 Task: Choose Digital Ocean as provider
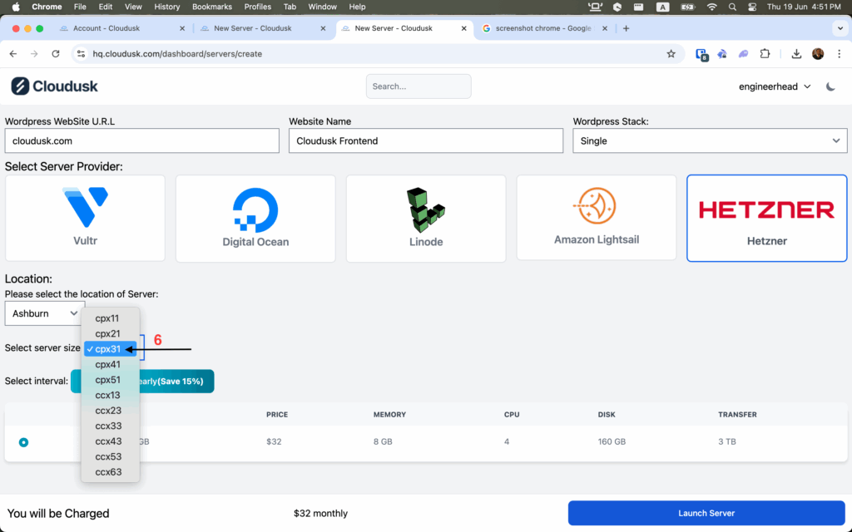click(x=255, y=218)
